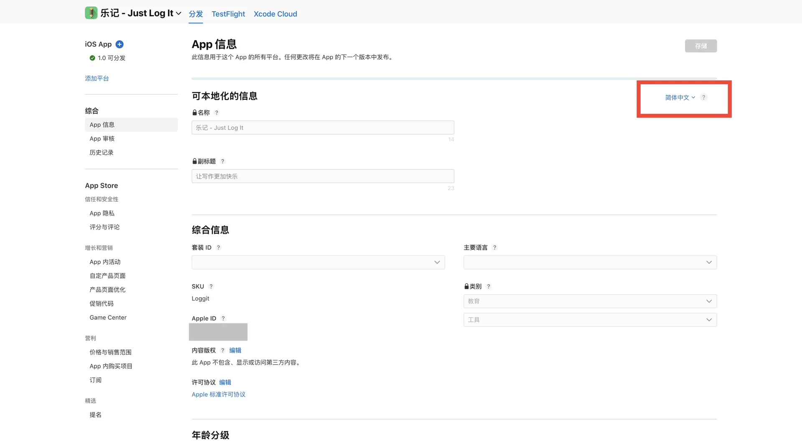Open help icon beside 名称 field
The image size is (802, 444).
click(217, 112)
